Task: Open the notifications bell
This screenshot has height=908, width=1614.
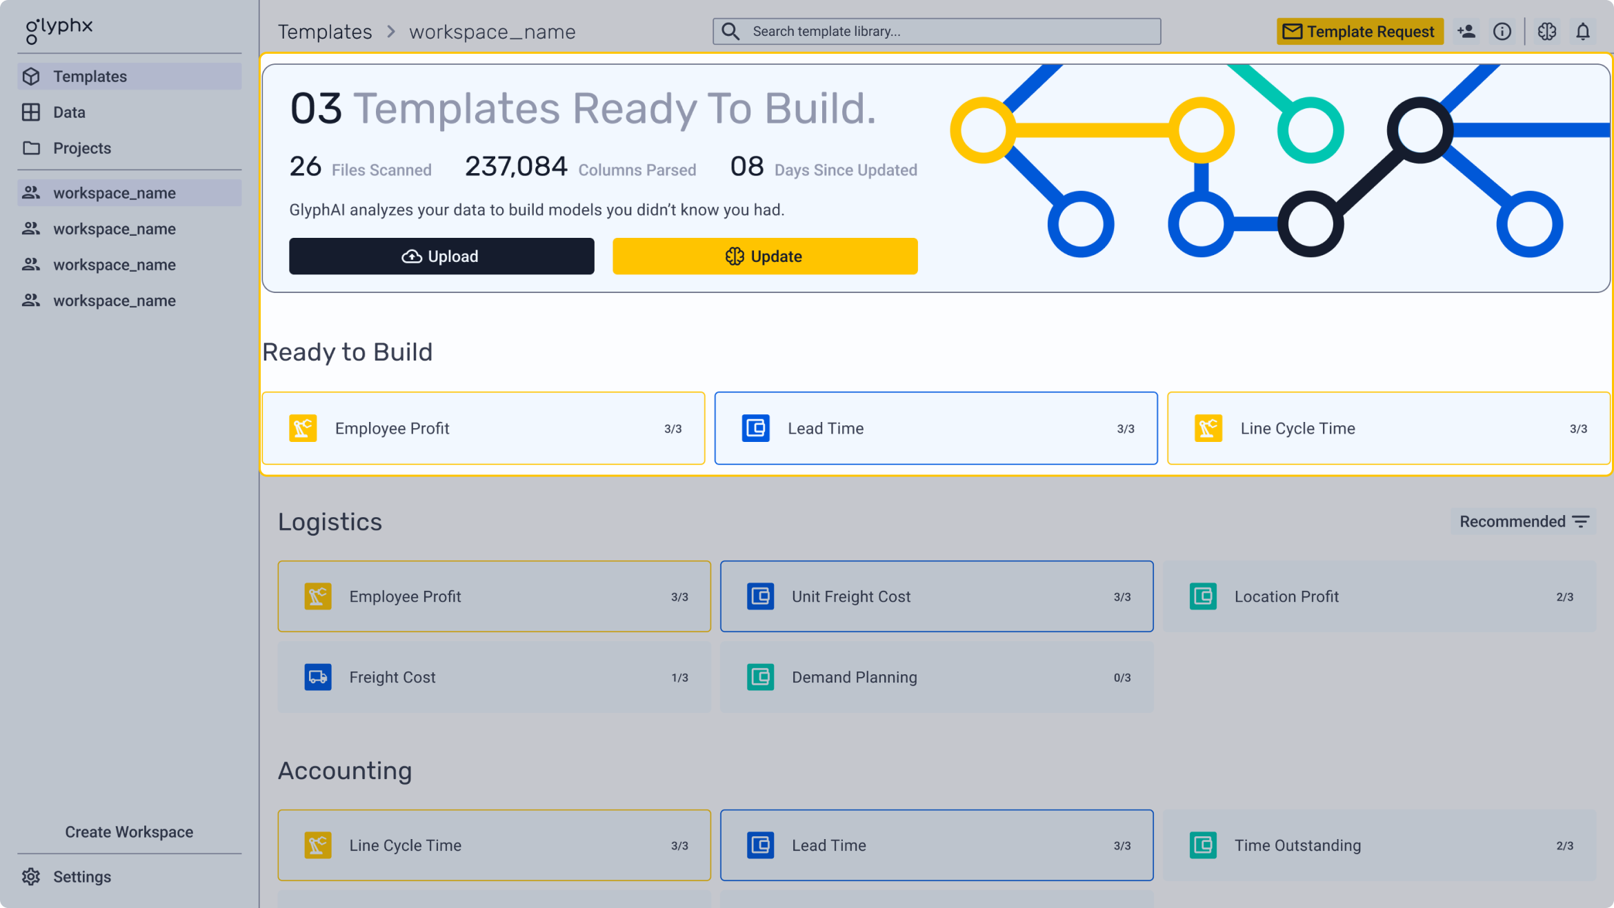Action: tap(1583, 32)
